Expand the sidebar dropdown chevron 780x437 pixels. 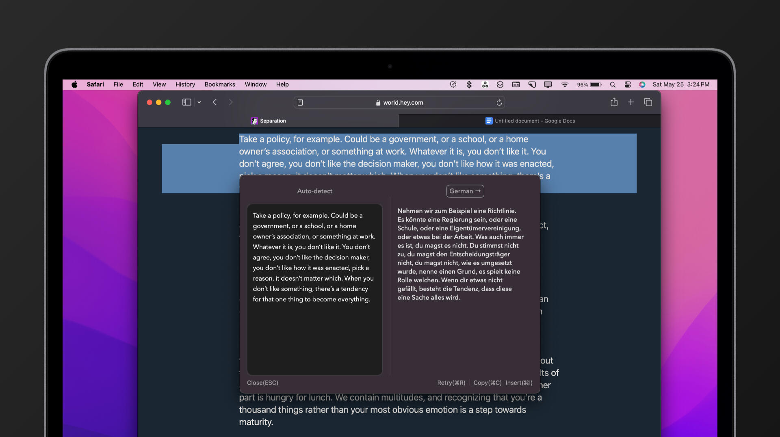[199, 103]
